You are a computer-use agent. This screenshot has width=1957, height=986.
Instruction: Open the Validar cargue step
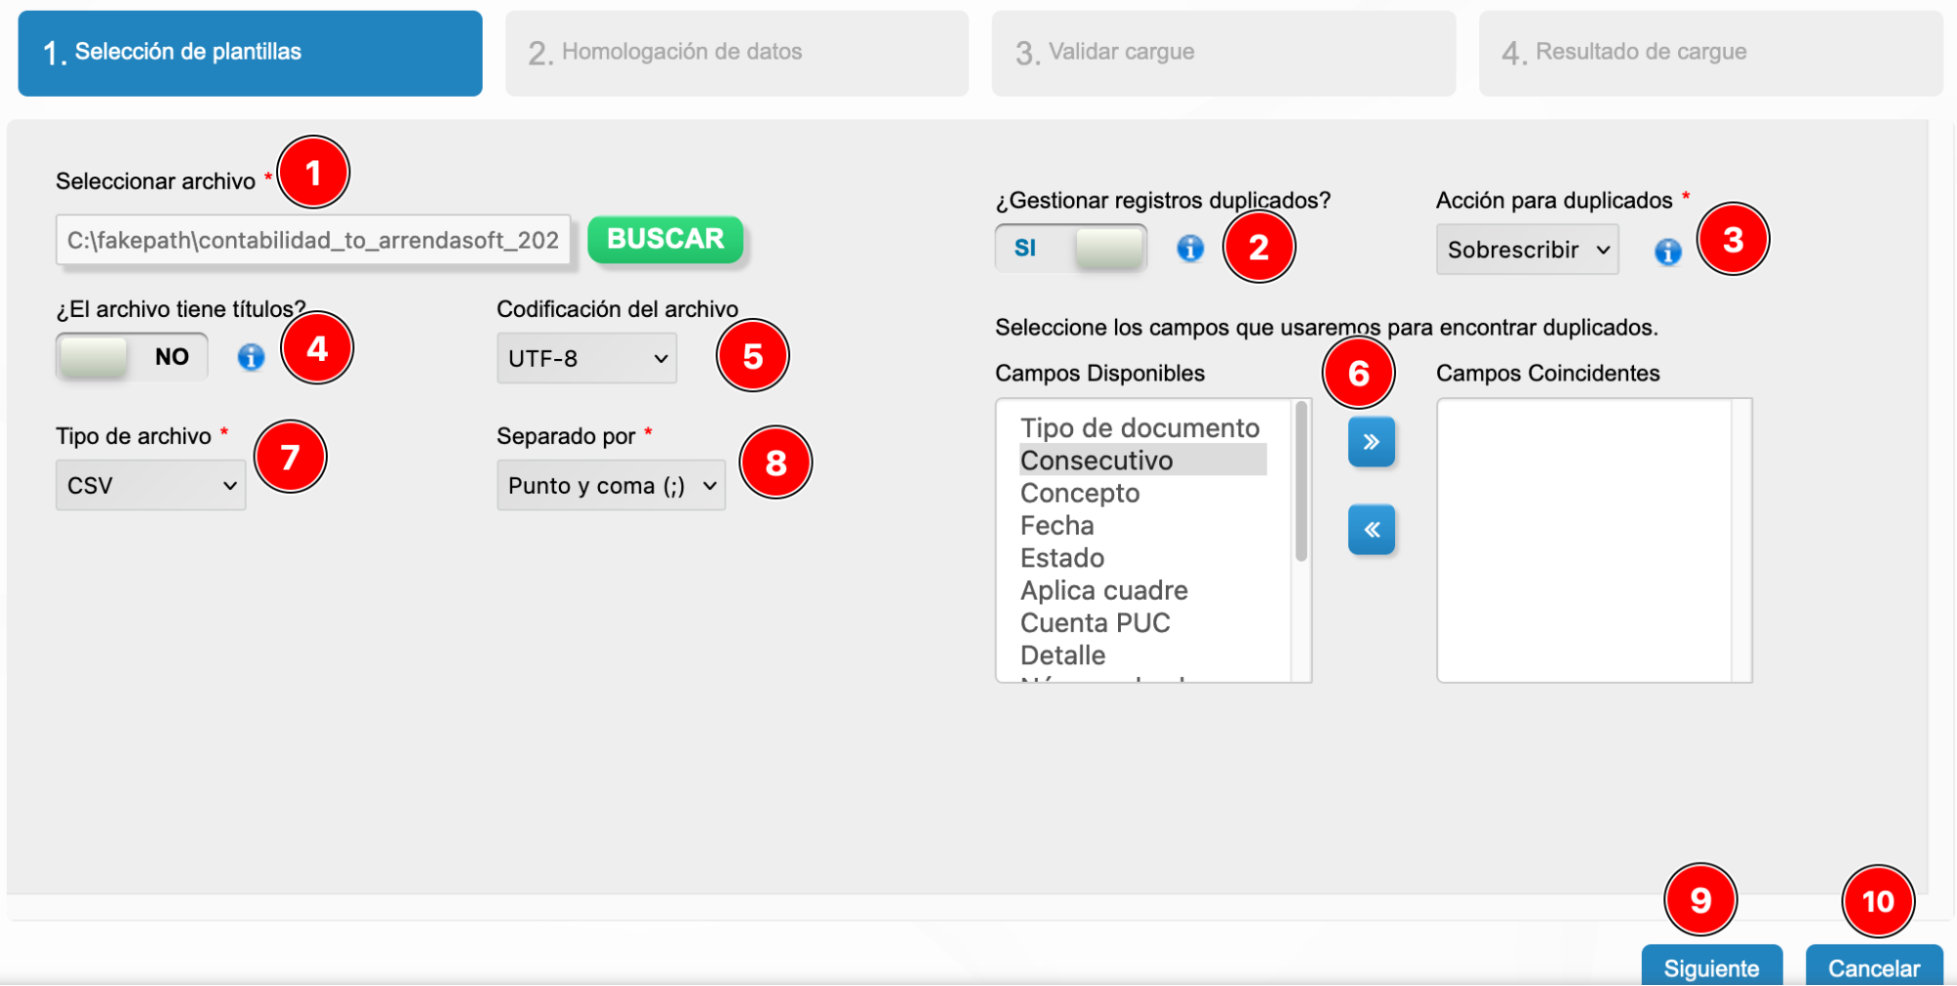coord(1223,52)
